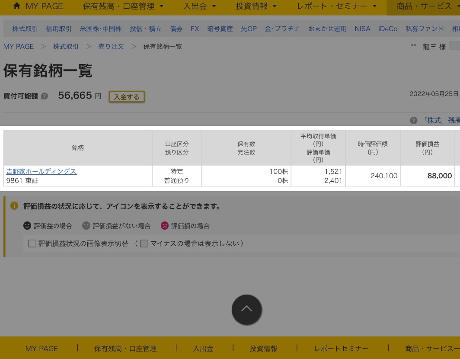Click the smiling 評価益の場合 face icon
The height and width of the screenshot is (359, 460).
point(27,225)
